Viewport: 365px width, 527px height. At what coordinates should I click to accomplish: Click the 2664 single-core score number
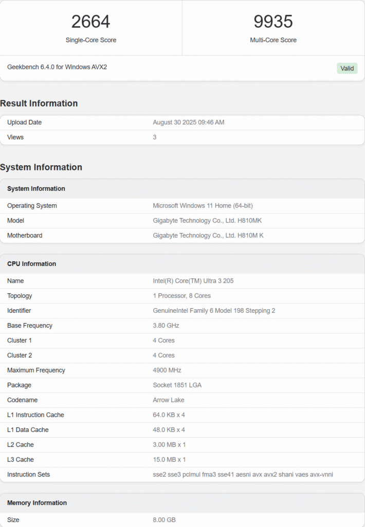(x=90, y=22)
